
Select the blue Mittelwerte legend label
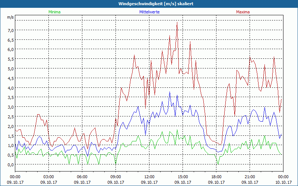(149, 12)
